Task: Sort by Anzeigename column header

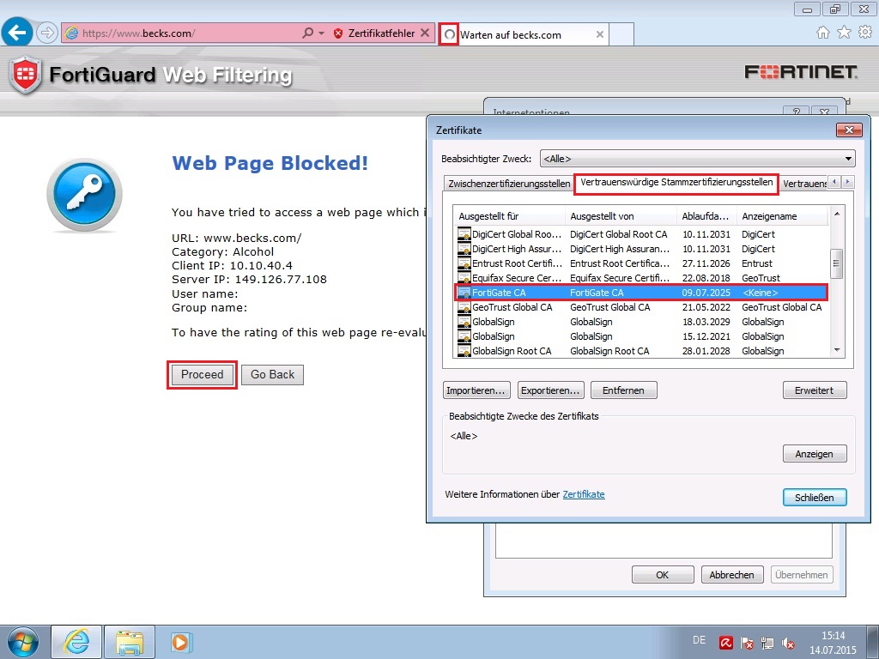Action: 782,216
